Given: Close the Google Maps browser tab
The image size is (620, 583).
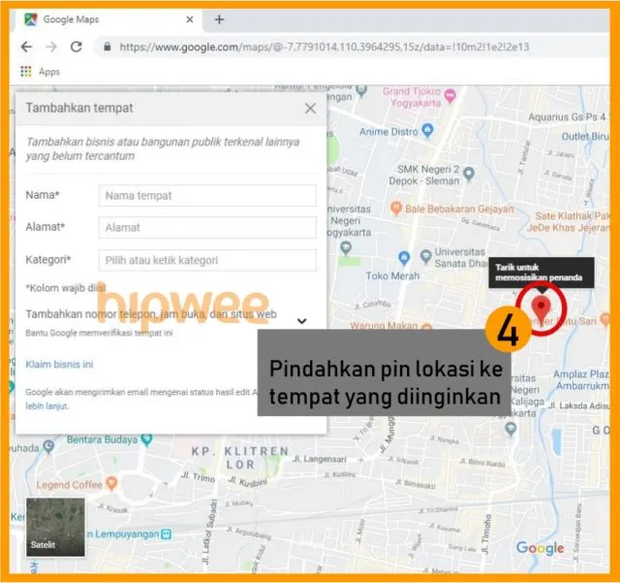Looking at the screenshot, I should 190,19.
